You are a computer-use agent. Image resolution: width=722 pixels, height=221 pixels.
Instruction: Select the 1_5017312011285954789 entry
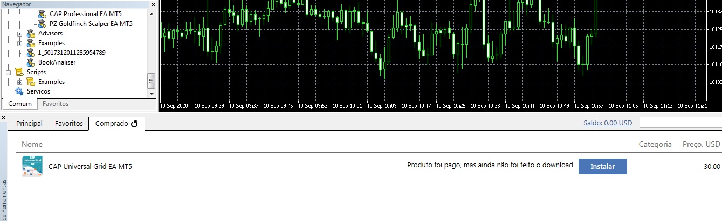coord(72,53)
